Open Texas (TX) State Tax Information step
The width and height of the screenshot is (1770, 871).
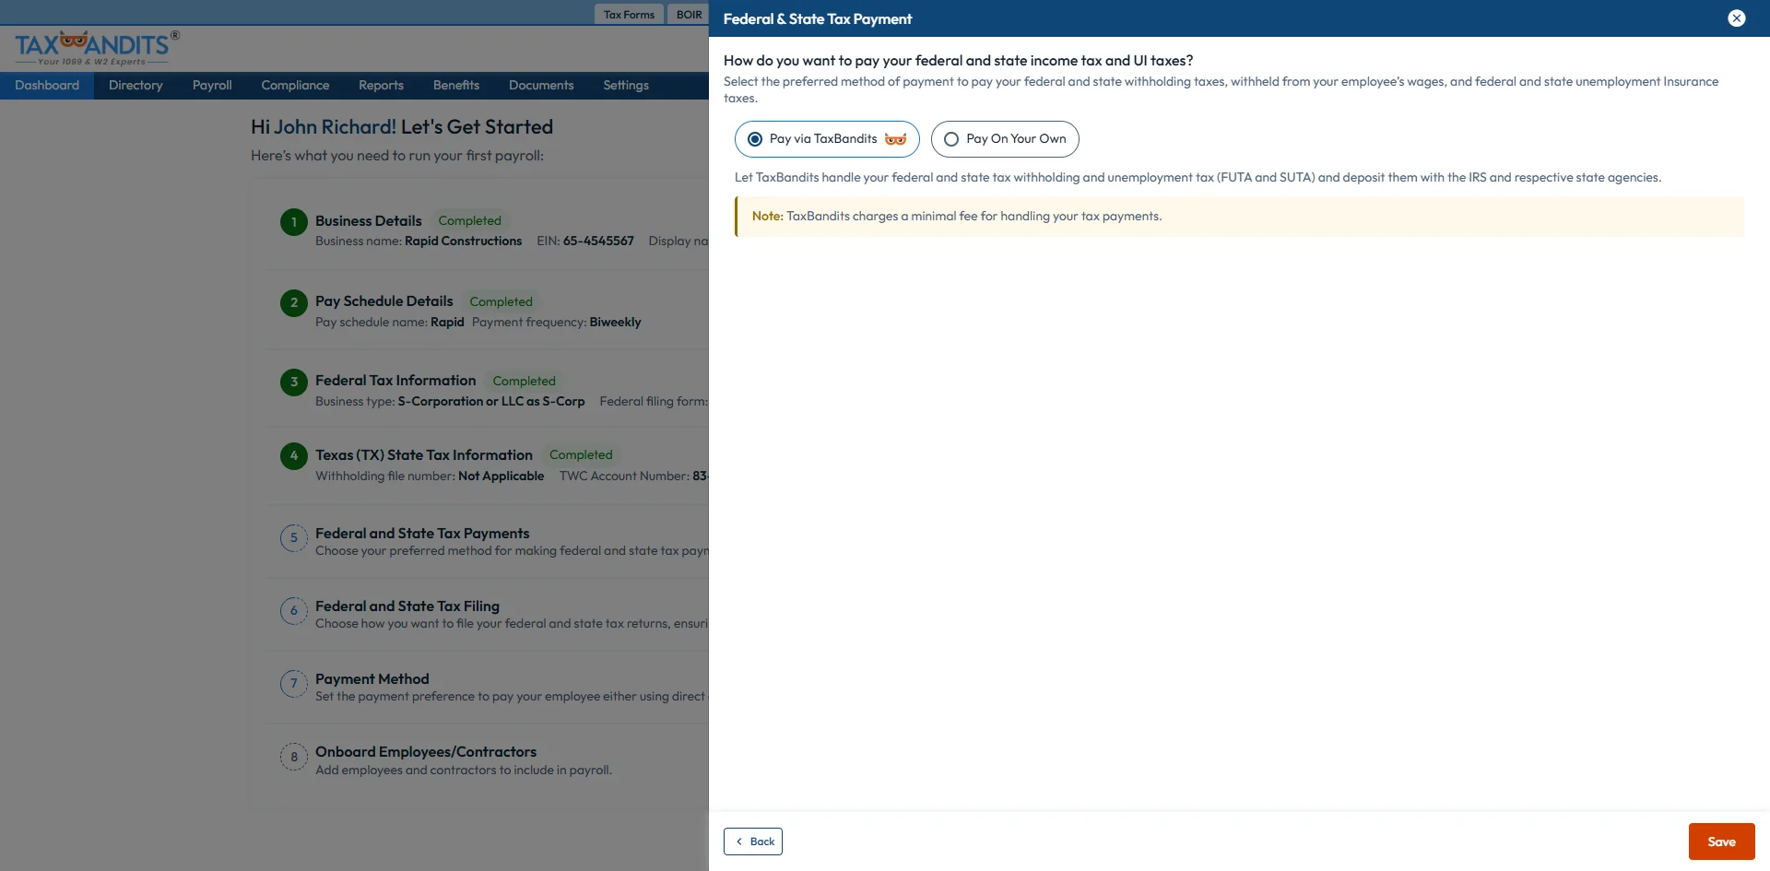tap(423, 455)
